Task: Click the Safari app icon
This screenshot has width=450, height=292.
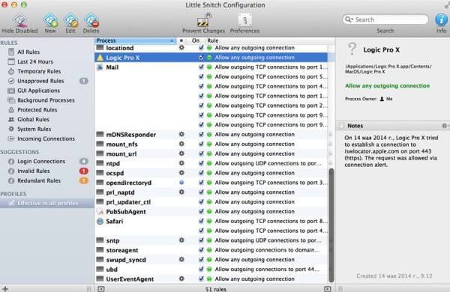Action: (100, 221)
